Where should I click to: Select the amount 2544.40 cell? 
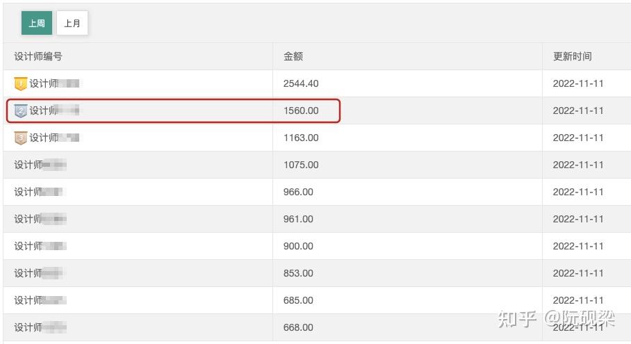tap(301, 83)
